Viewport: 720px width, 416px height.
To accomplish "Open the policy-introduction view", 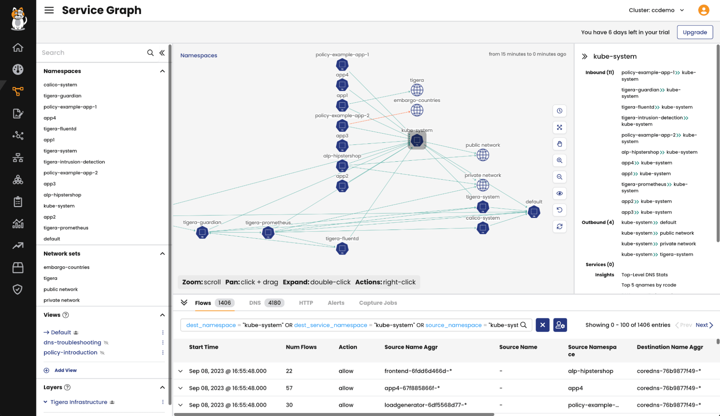I will click(71, 353).
